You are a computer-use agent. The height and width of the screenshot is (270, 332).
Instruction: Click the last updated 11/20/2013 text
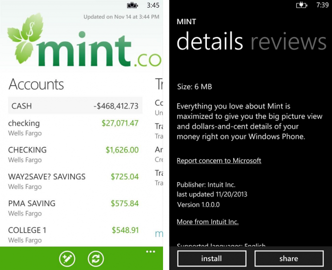(212, 194)
